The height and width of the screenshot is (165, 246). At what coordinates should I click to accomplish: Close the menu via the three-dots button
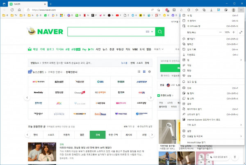(241, 10)
